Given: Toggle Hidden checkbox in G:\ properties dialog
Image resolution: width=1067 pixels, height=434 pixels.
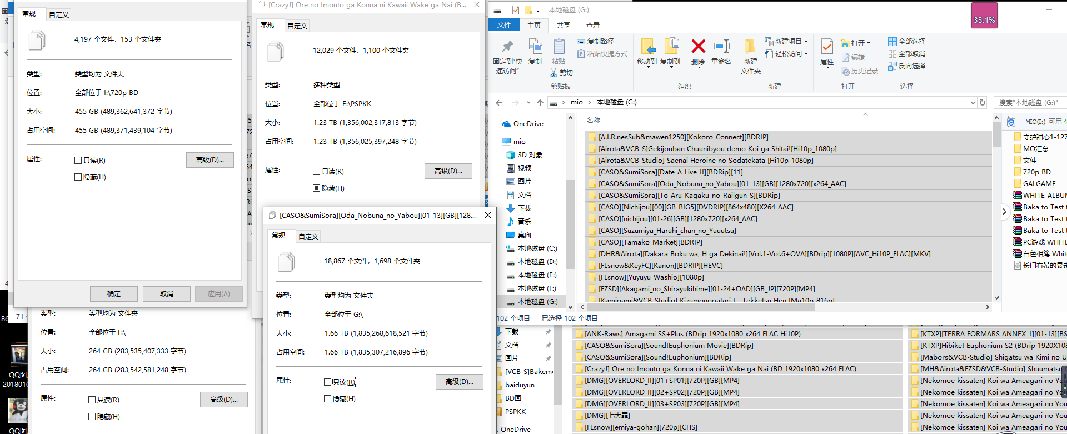Looking at the screenshot, I should coord(327,399).
